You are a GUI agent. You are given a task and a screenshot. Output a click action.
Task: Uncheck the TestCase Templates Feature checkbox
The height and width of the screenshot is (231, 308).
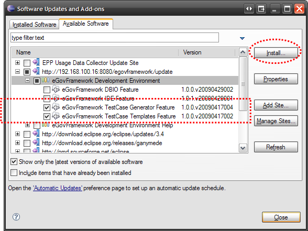tap(47, 116)
